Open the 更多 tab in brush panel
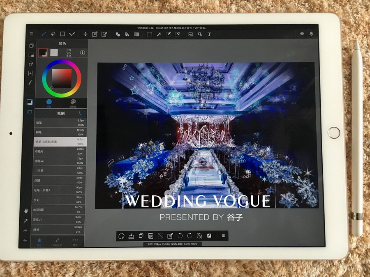 75,241
